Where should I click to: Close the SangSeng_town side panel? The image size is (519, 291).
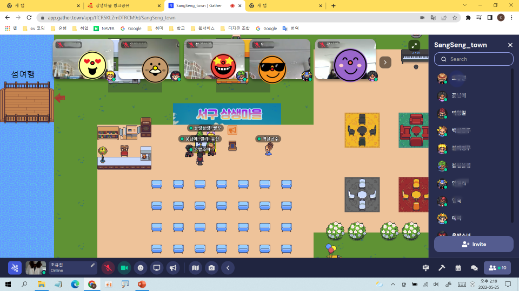510,45
